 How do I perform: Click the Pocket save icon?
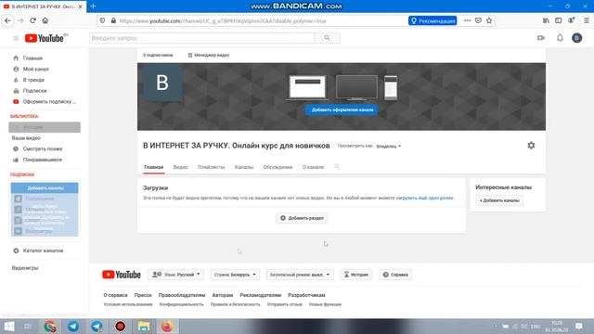tap(478, 20)
